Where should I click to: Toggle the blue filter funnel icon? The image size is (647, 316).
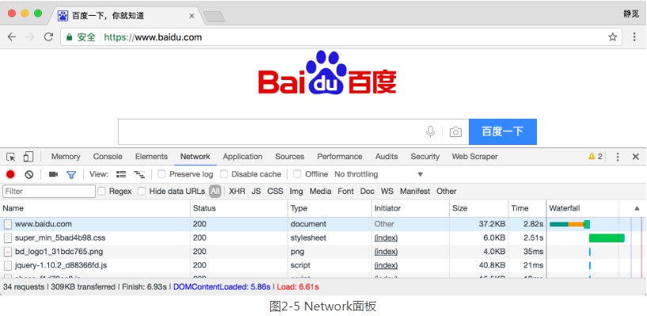[x=71, y=175]
